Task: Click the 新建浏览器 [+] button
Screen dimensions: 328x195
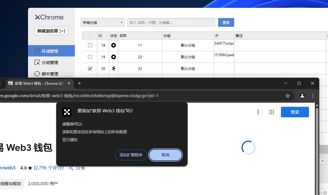Action: (x=51, y=31)
